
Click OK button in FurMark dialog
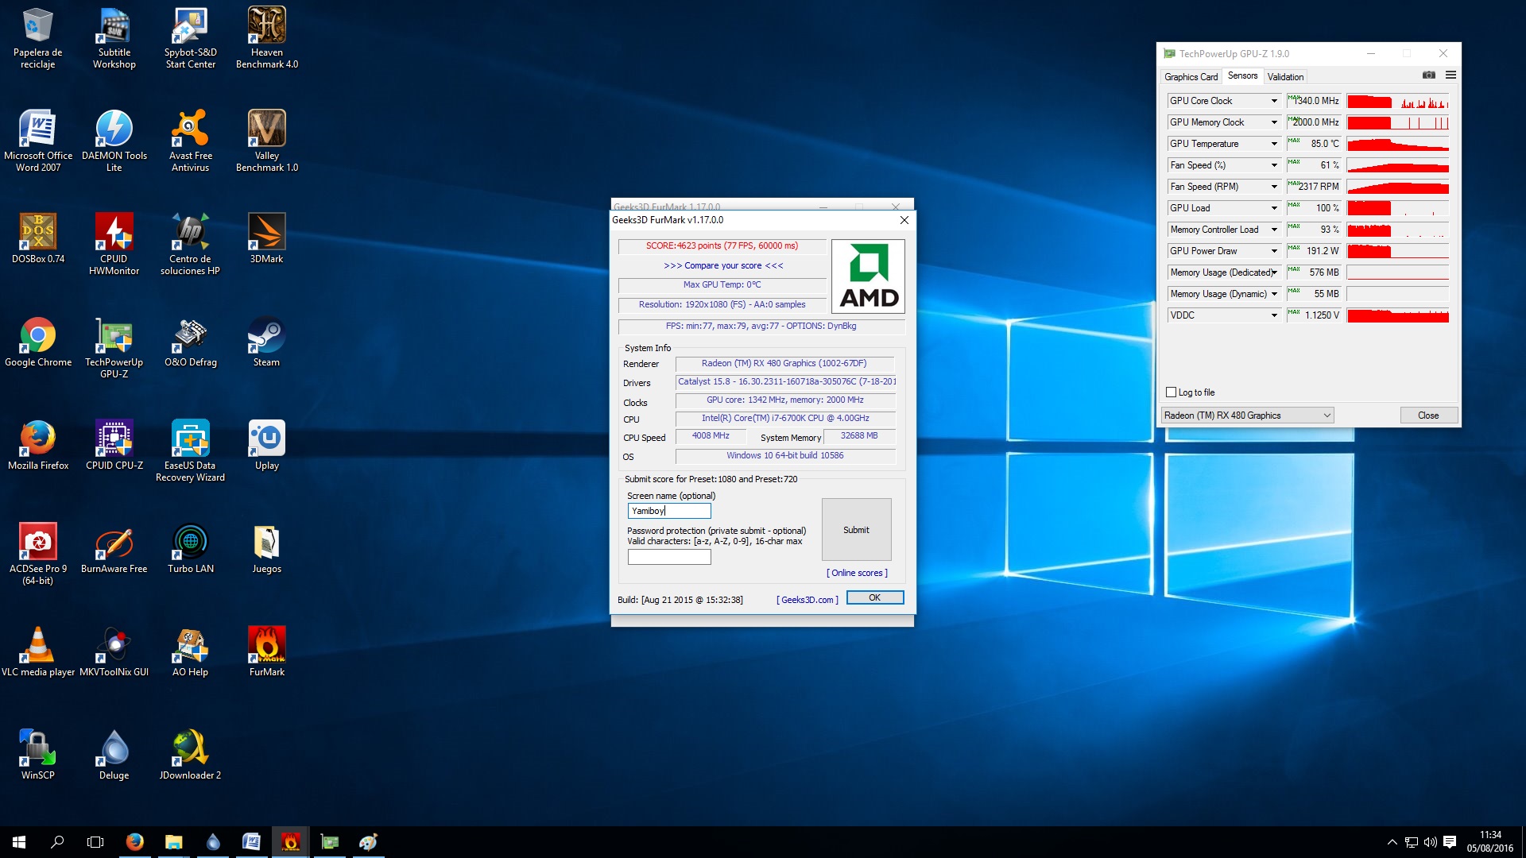click(874, 597)
